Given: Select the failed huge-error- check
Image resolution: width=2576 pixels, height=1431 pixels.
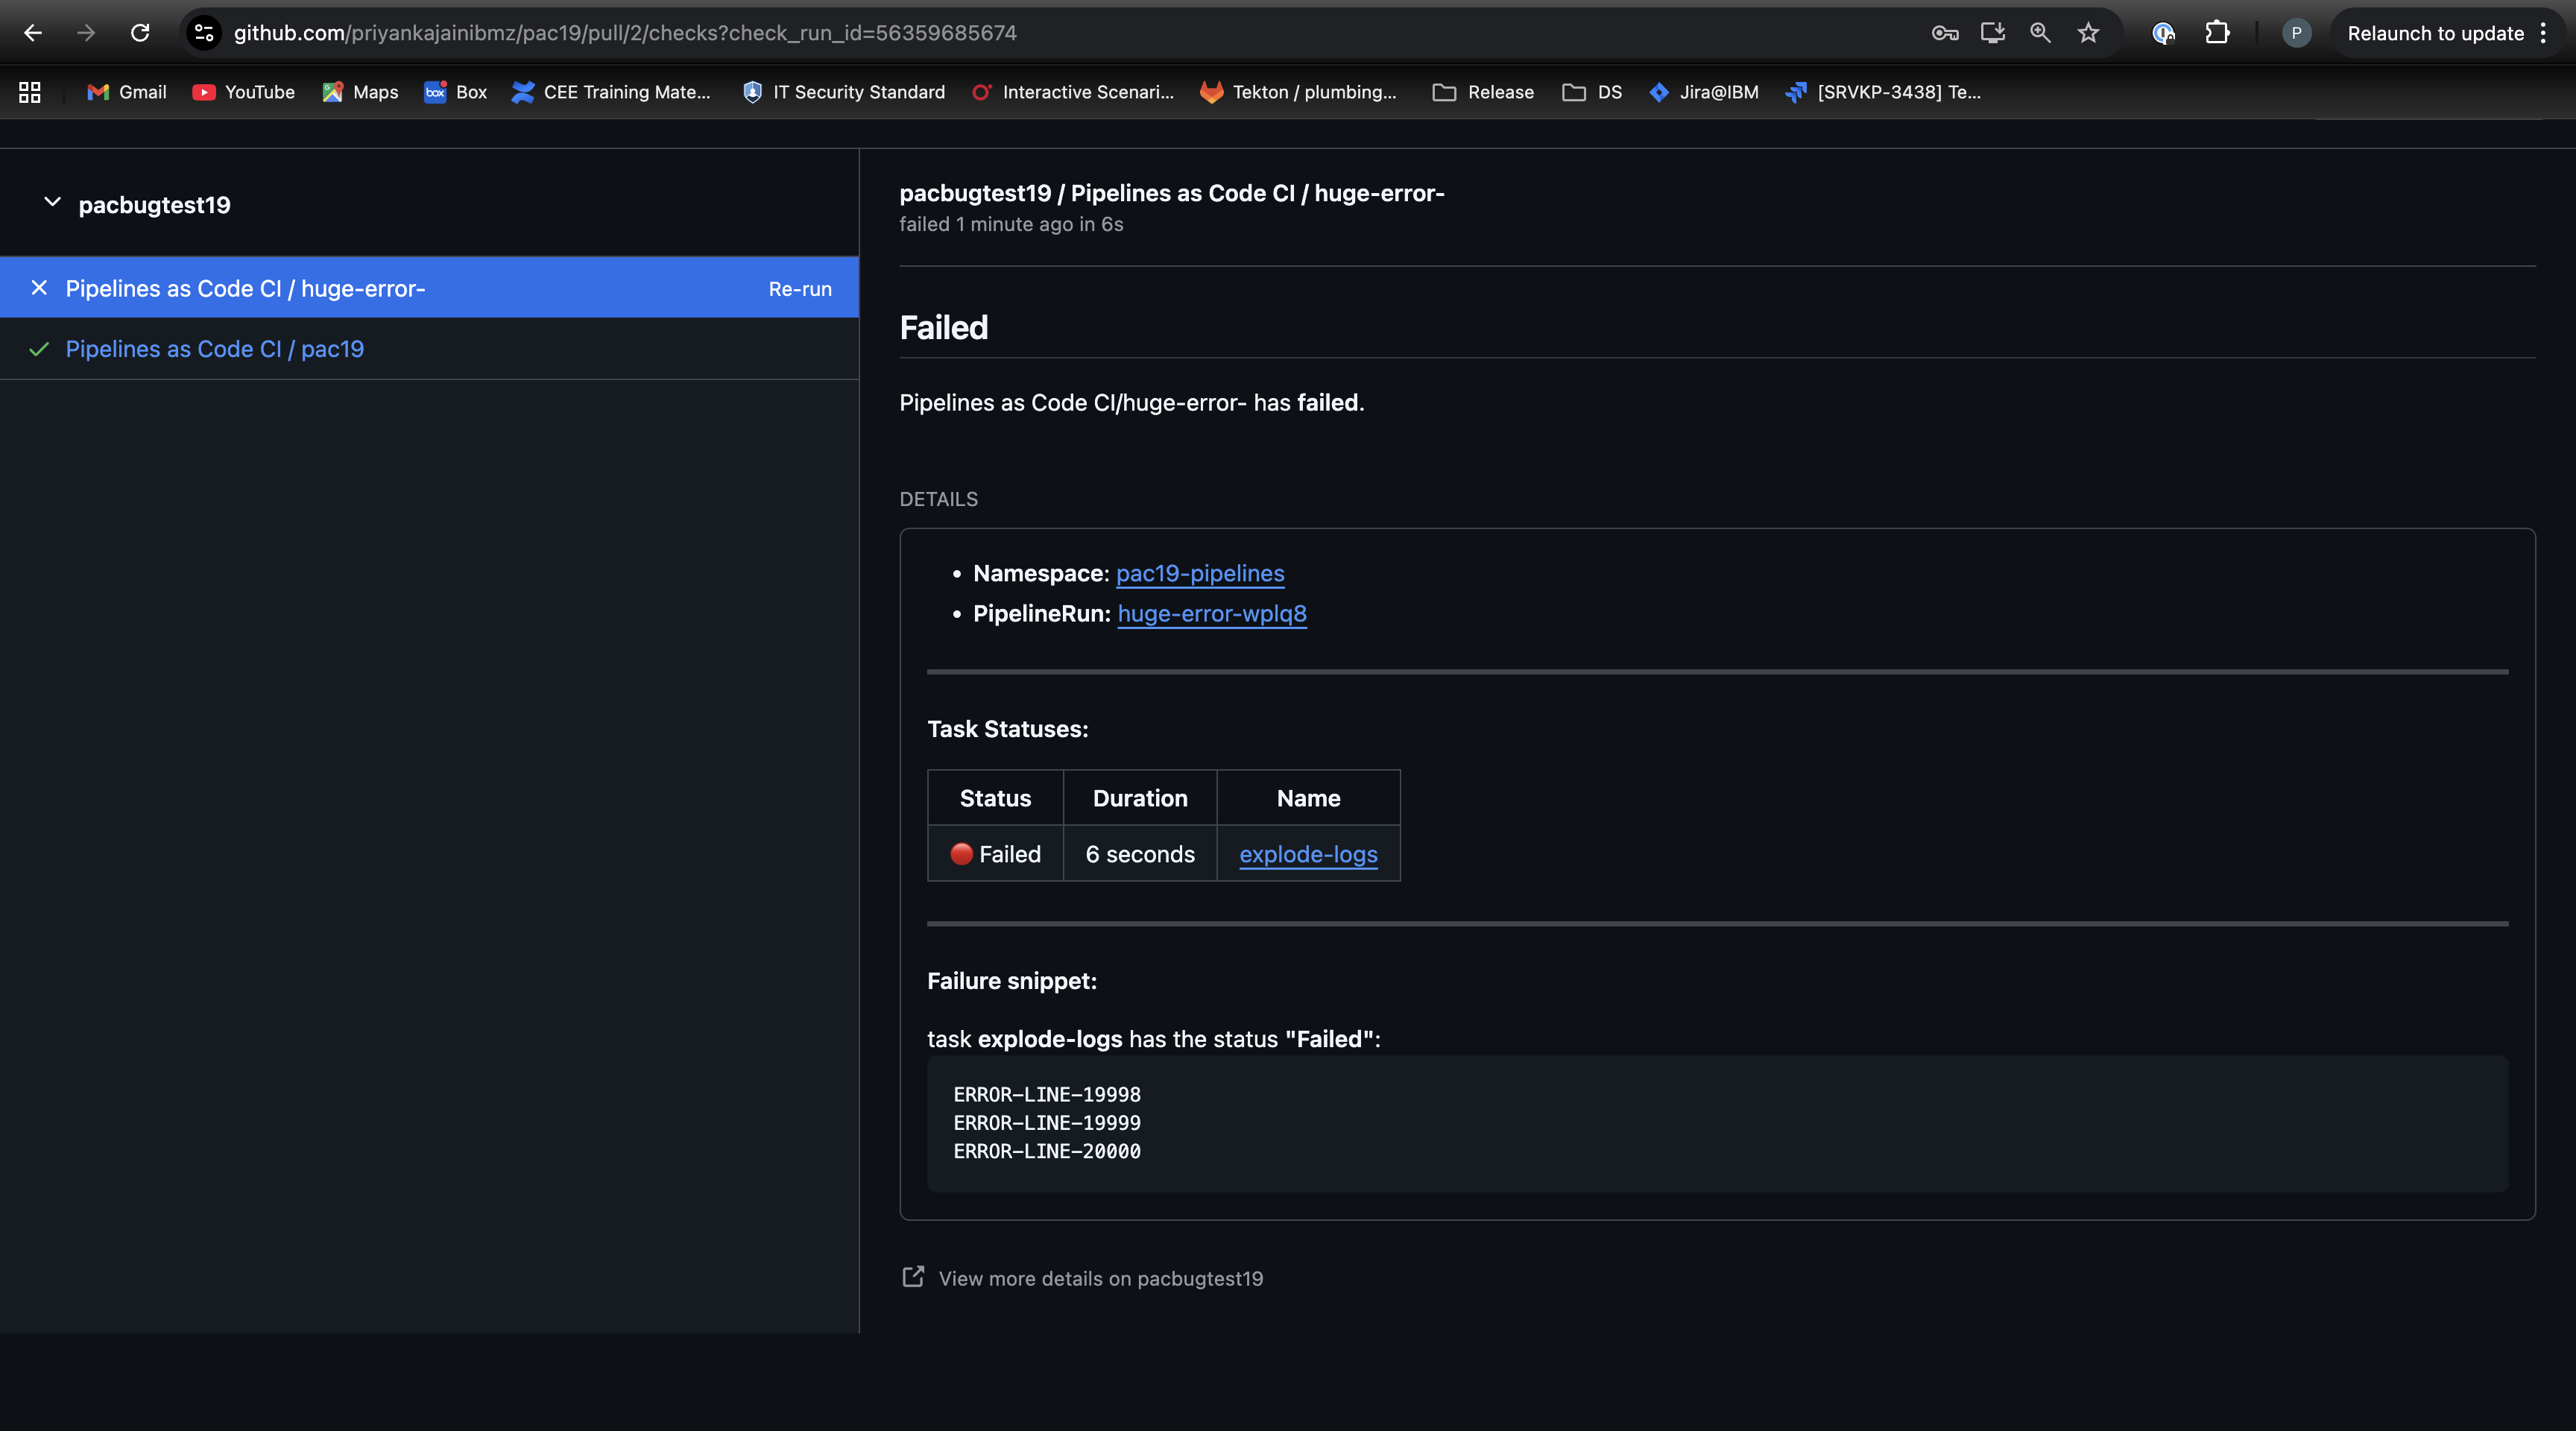Looking at the screenshot, I should (245, 289).
